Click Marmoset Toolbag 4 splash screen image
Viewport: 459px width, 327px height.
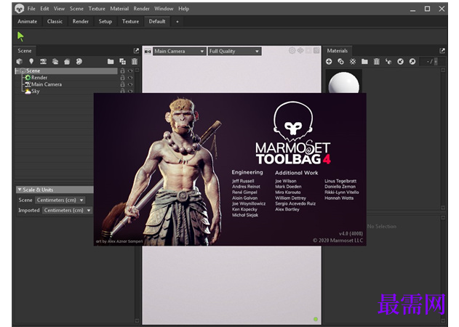(x=230, y=169)
